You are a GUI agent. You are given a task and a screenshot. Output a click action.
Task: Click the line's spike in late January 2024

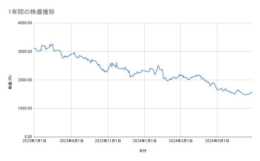[x=158, y=65]
